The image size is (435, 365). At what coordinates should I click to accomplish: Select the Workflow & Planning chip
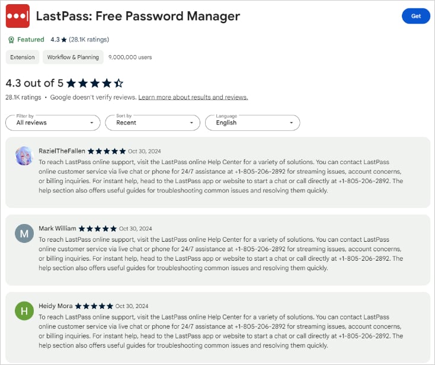(x=73, y=57)
